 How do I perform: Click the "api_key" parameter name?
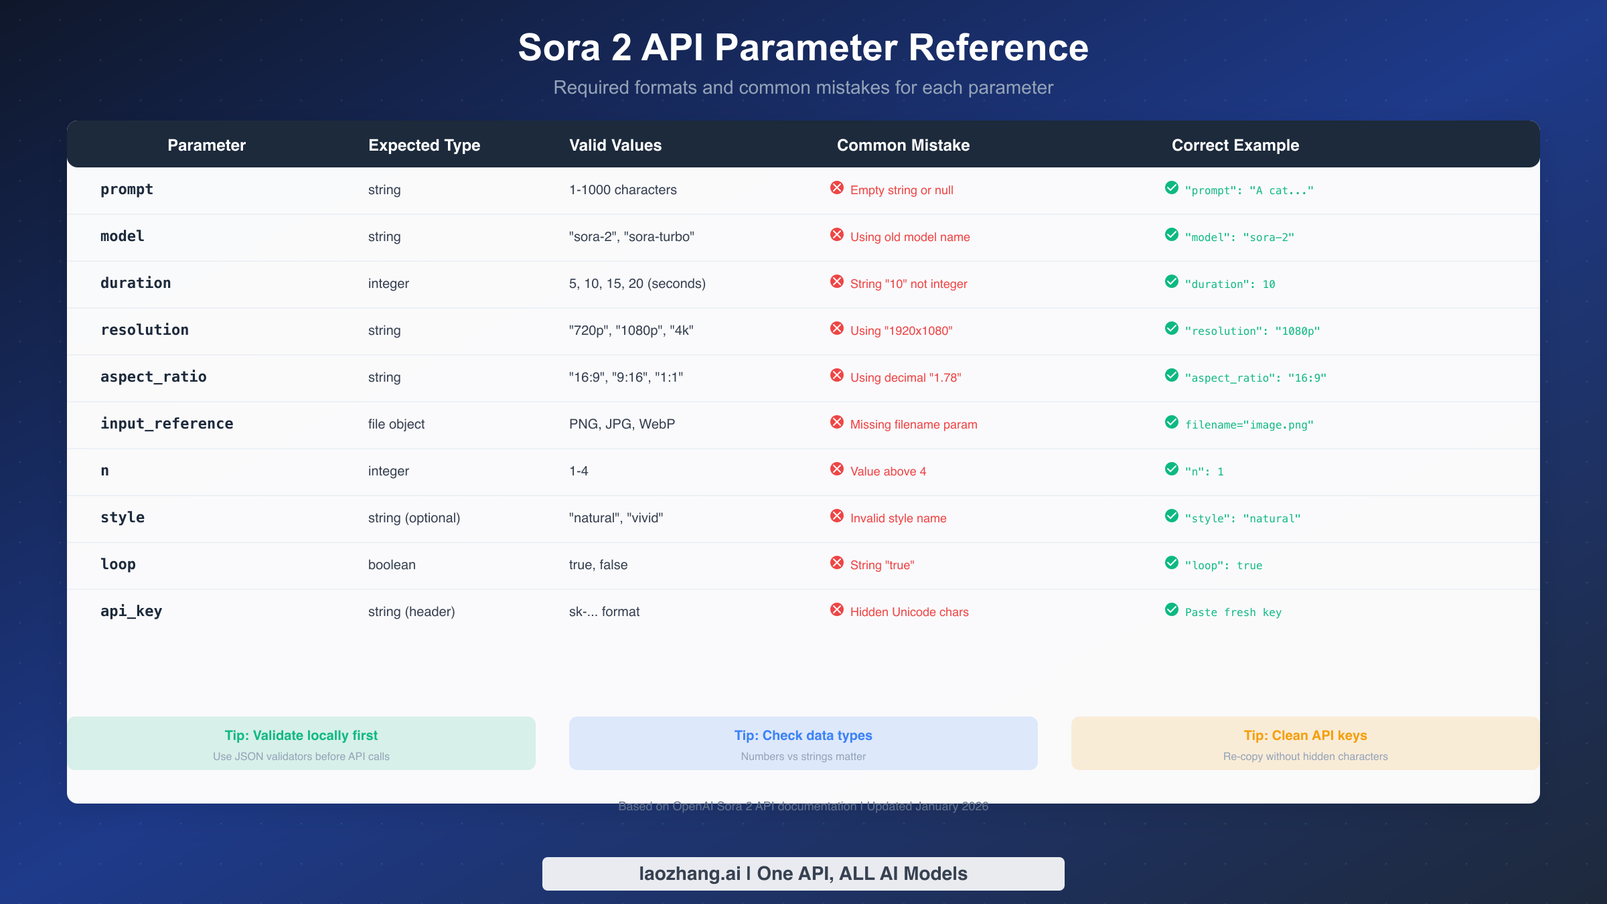pyautogui.click(x=131, y=611)
